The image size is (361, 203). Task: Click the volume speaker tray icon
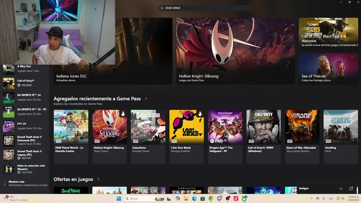pyautogui.click(x=343, y=198)
